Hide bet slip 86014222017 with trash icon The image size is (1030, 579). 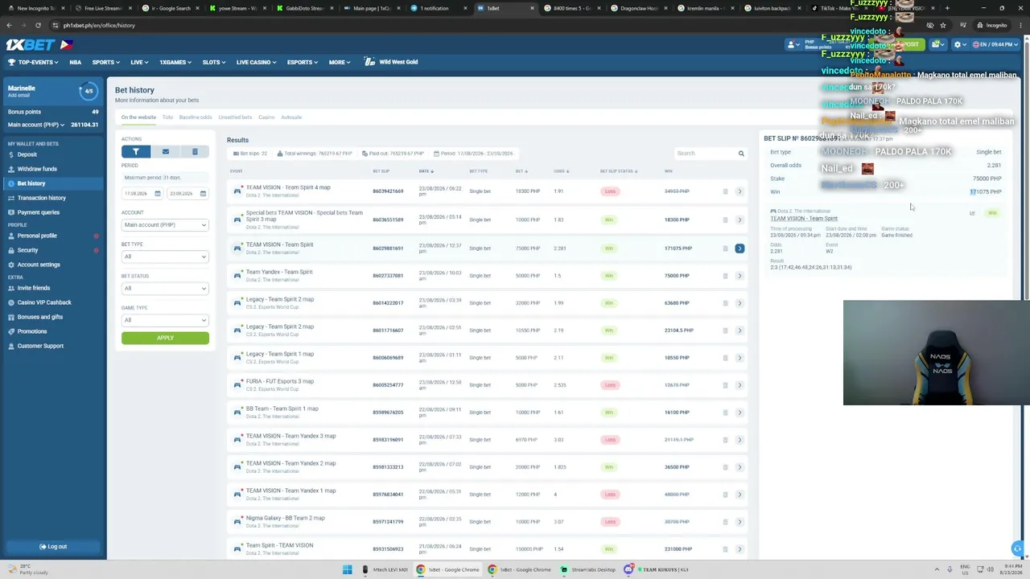coord(725,303)
